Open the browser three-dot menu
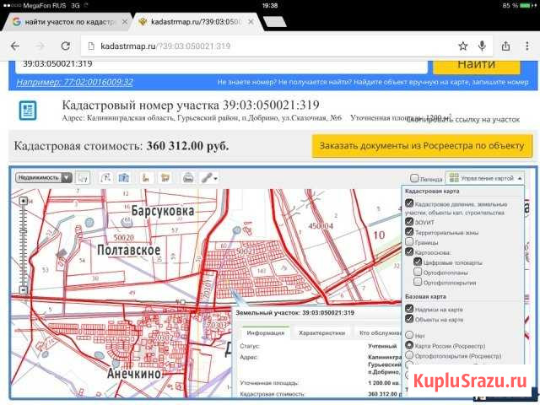The height and width of the screenshot is (405, 540). click(x=527, y=46)
